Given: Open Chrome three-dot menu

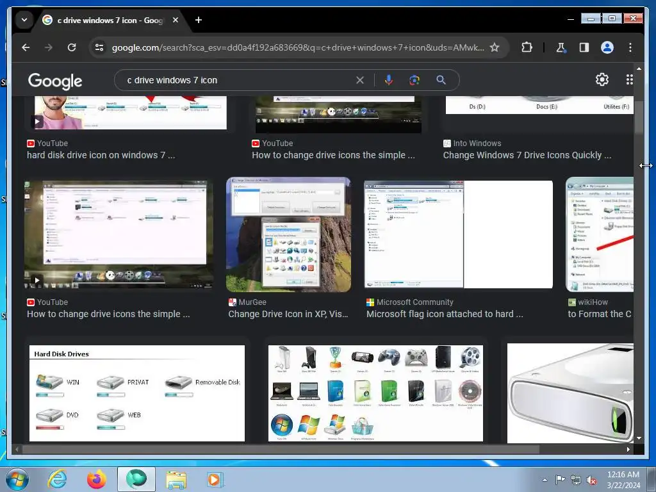Looking at the screenshot, I should 630,47.
